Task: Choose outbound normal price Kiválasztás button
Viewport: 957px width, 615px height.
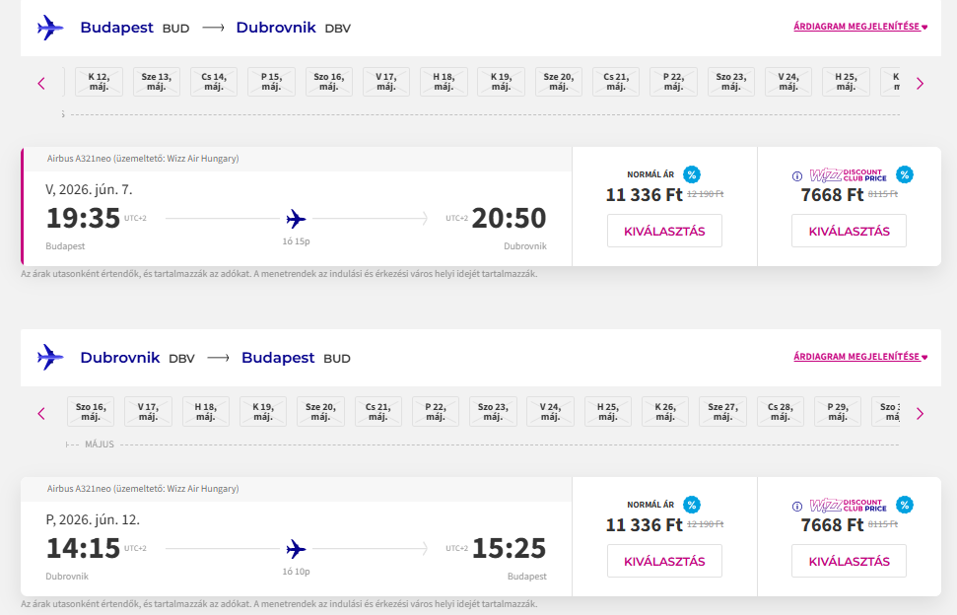Action: pos(664,232)
